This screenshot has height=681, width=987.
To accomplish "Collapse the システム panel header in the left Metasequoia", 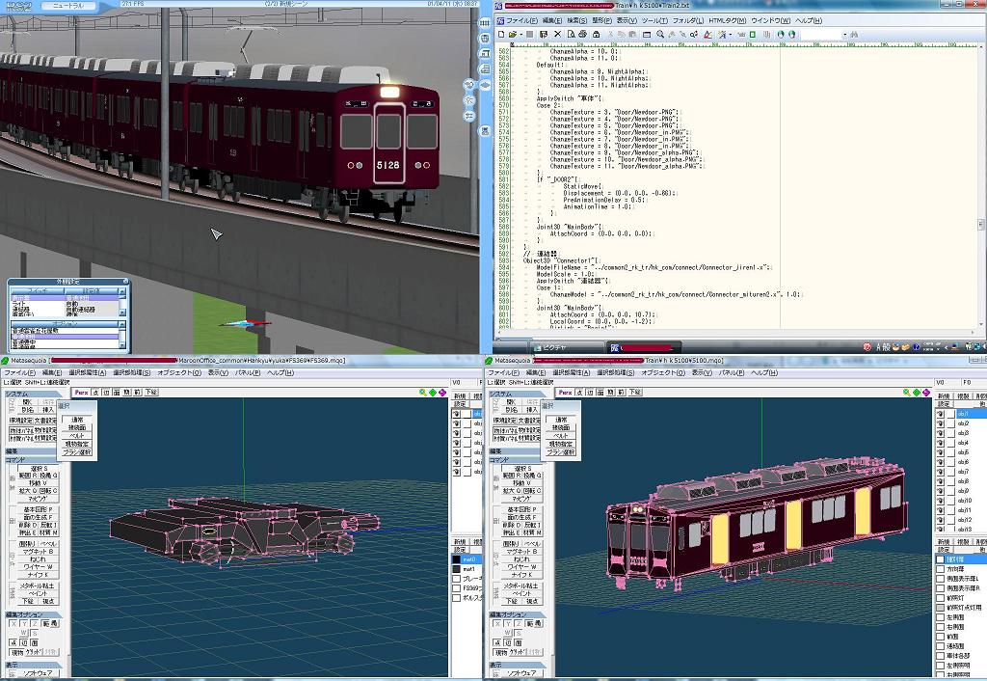I will tap(32, 394).
